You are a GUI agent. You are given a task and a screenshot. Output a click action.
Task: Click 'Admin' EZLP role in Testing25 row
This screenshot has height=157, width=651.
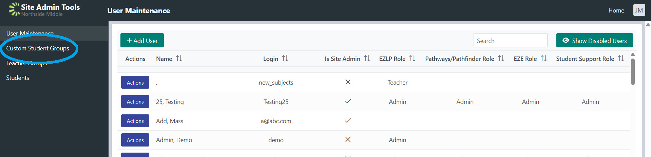398,102
